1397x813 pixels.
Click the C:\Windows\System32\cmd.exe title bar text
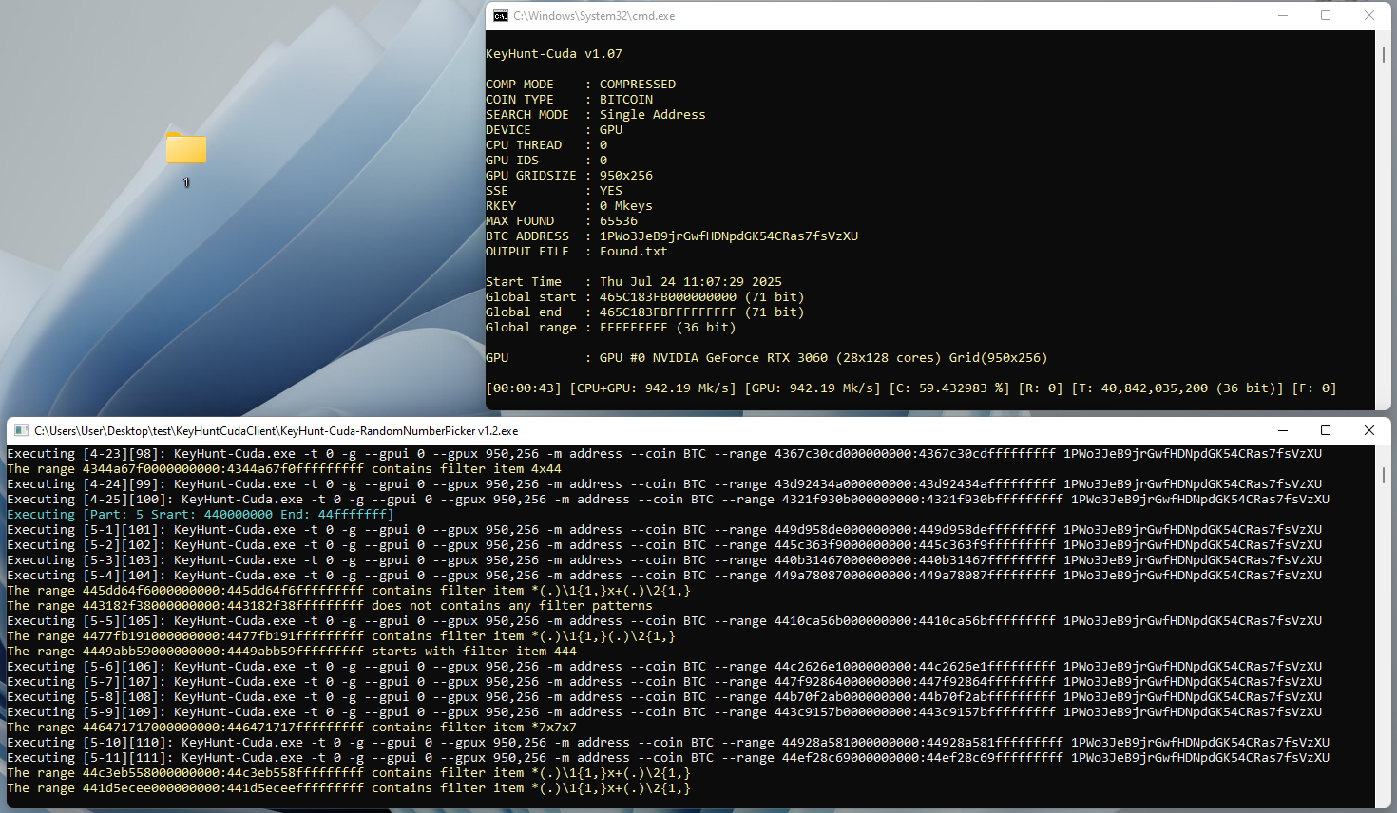594,16
